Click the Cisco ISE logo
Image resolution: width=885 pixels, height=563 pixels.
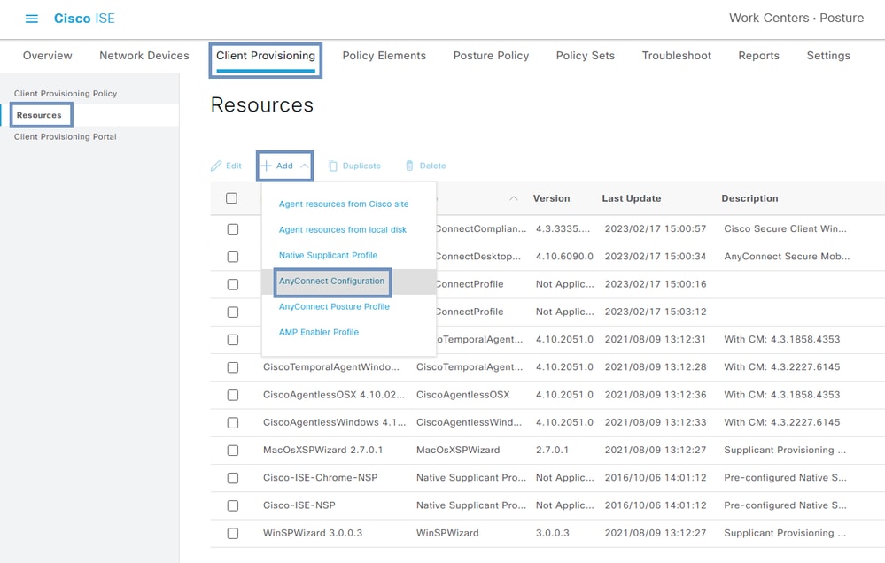point(84,19)
